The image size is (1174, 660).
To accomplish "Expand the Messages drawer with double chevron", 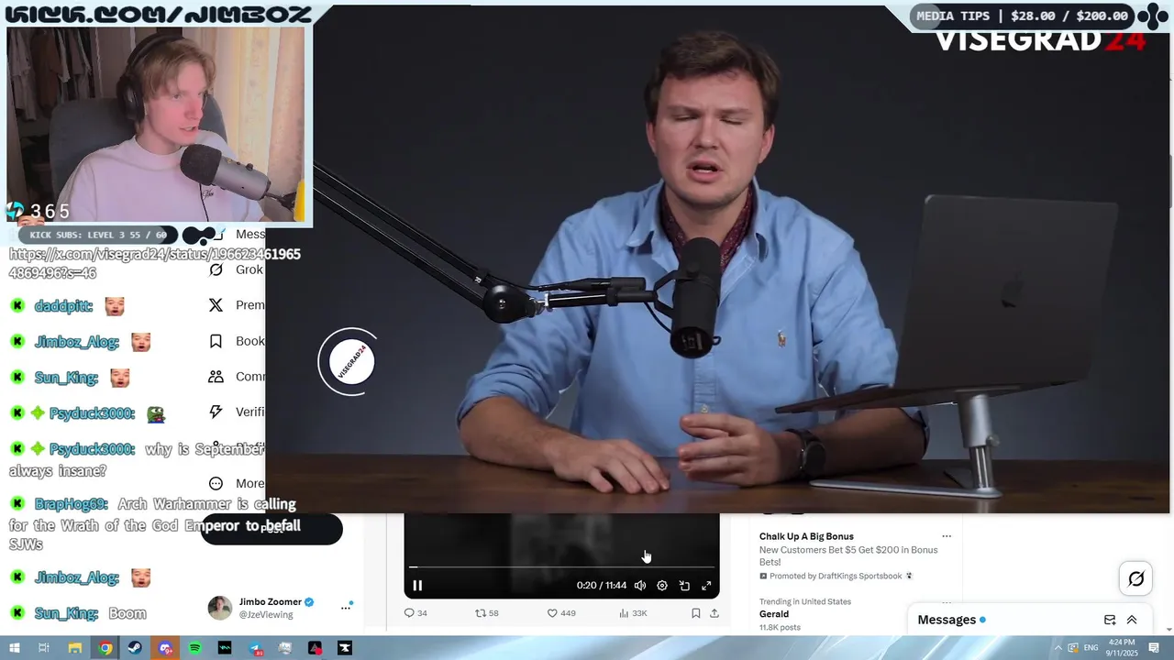I will pyautogui.click(x=1132, y=620).
